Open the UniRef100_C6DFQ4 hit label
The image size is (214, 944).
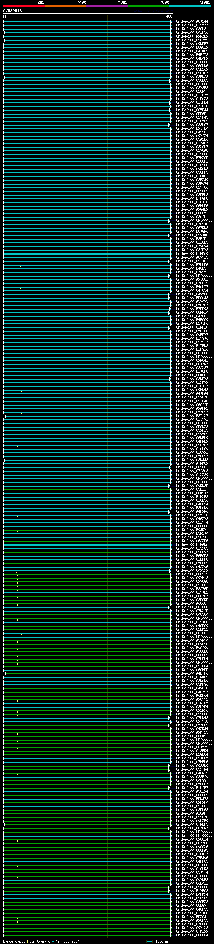pyautogui.click(x=192, y=935)
